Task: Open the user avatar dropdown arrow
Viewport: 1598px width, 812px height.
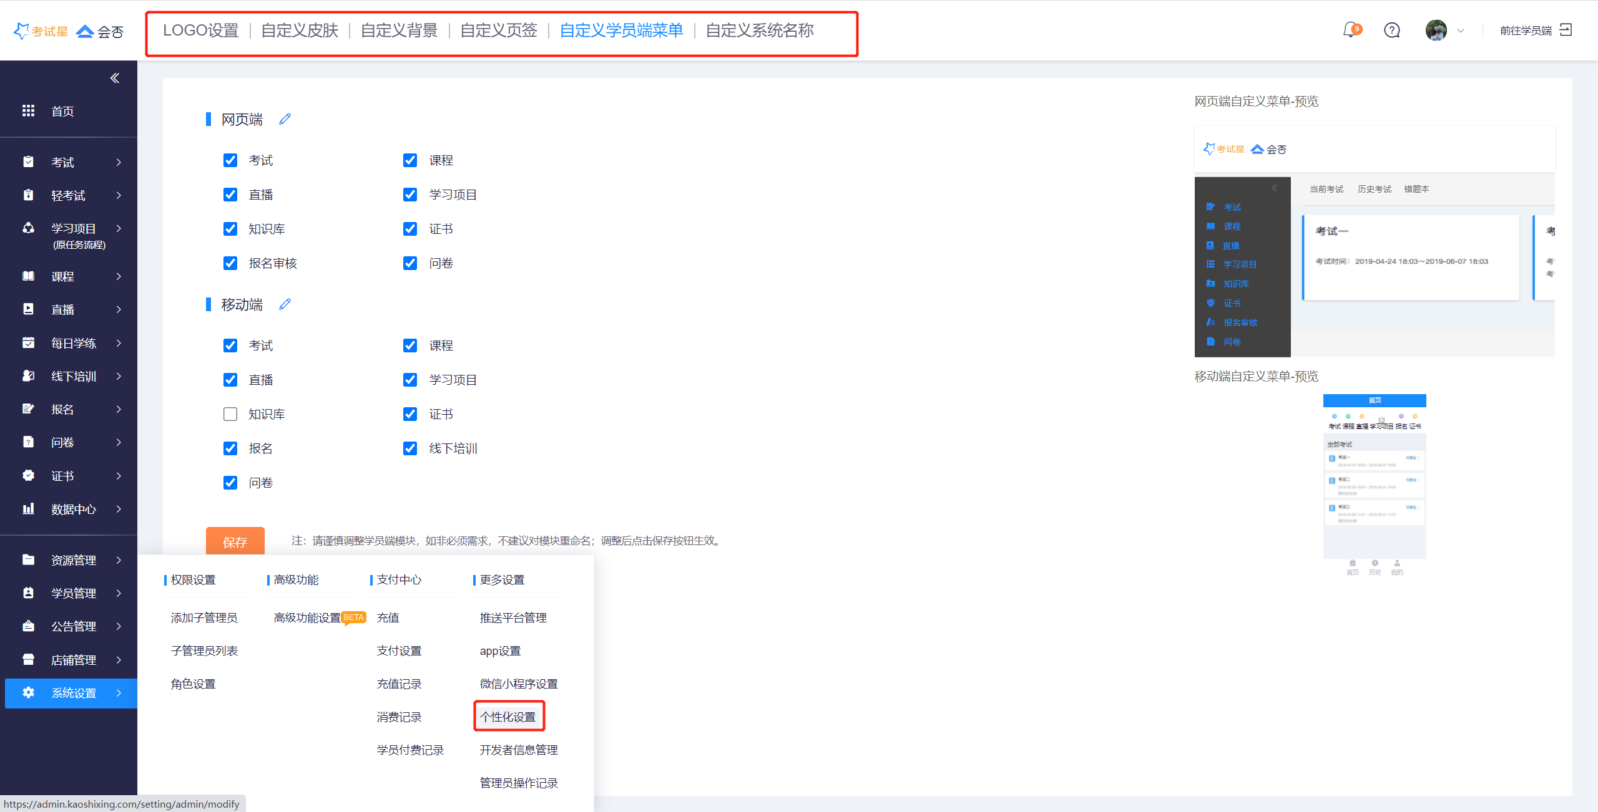Action: pos(1461,31)
